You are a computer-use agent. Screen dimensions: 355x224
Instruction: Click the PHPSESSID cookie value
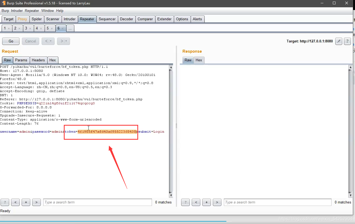pos(67,103)
